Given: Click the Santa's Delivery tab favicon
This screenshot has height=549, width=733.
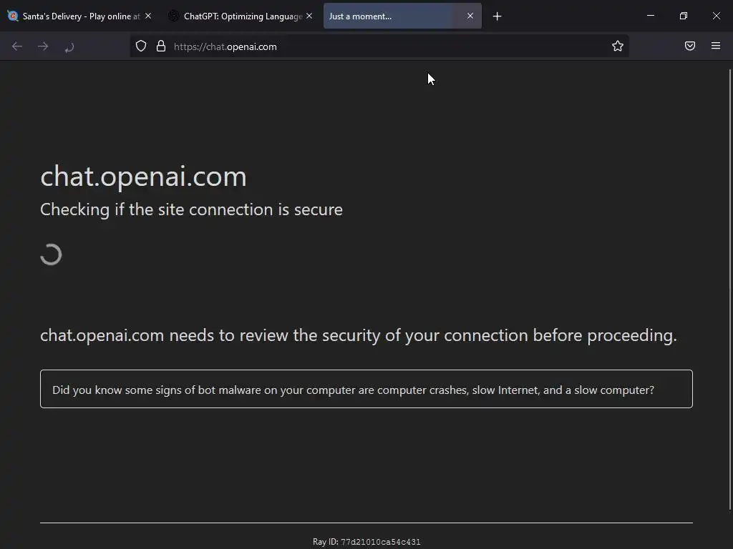Looking at the screenshot, I should [13, 16].
